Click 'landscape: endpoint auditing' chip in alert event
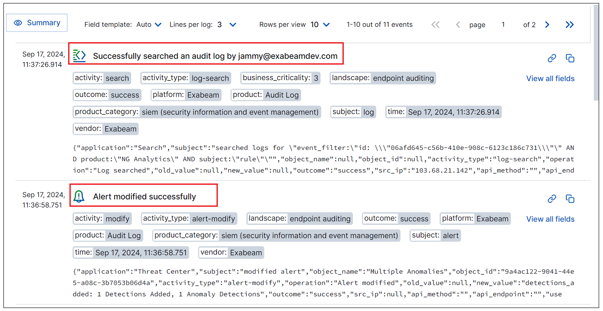This screenshot has height=311, width=603. point(300,218)
